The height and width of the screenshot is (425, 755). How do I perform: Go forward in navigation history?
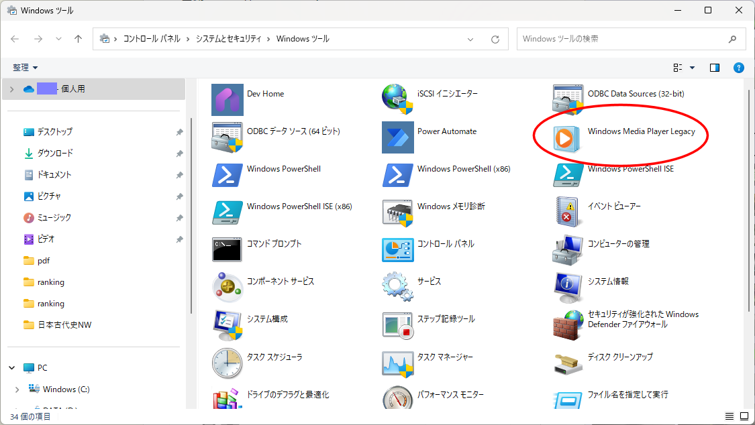pyautogui.click(x=38, y=39)
